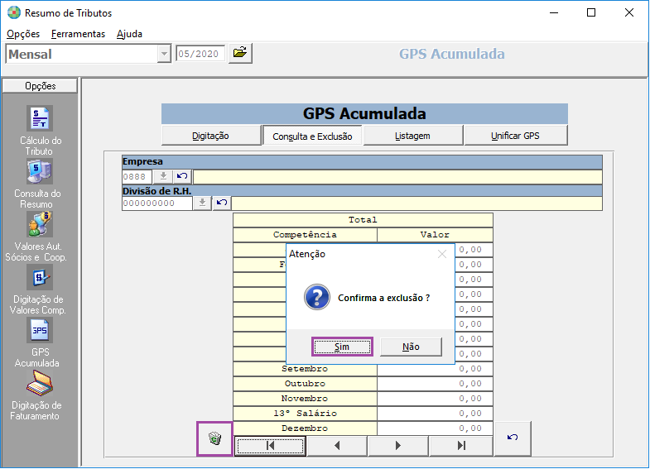Go to first record navigation button
This screenshot has width=650, height=469.
pos(270,446)
